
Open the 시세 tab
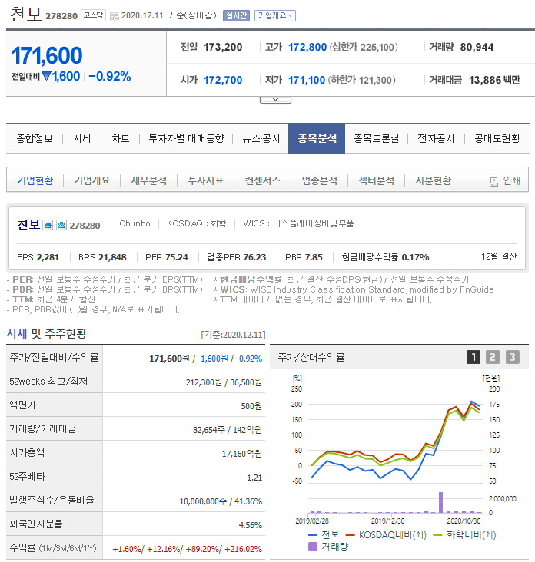[81, 138]
